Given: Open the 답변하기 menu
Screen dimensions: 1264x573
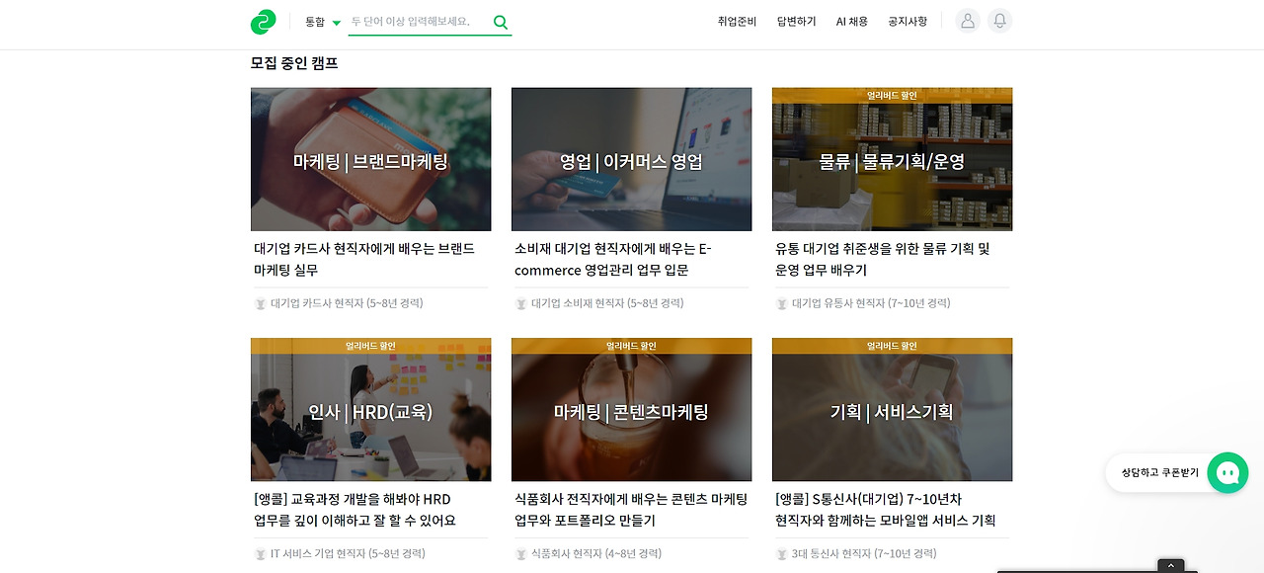Looking at the screenshot, I should [x=796, y=22].
